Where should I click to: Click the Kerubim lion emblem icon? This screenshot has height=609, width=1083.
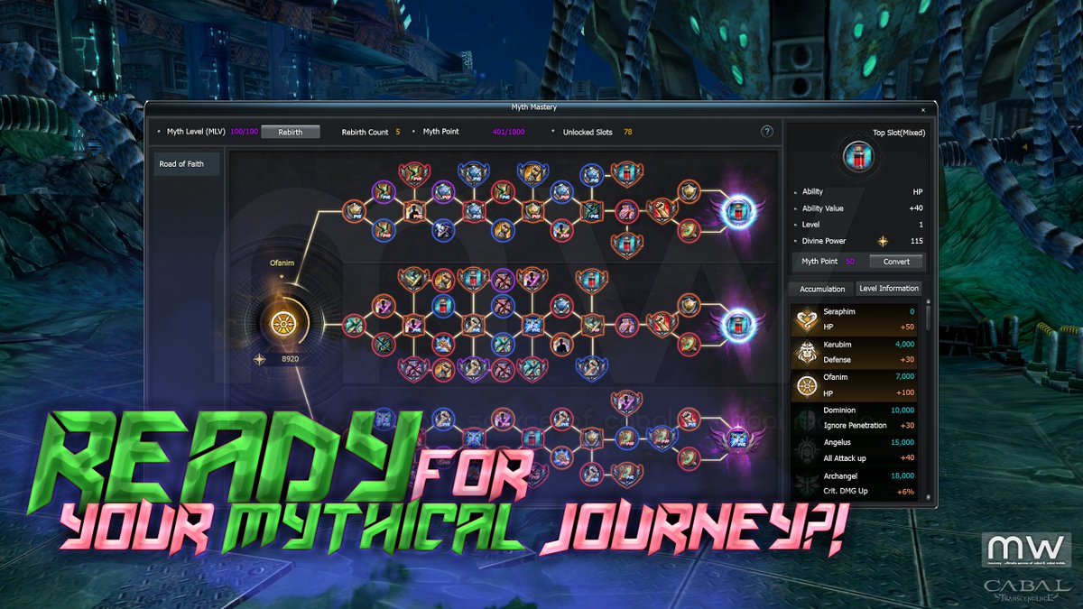[806, 353]
